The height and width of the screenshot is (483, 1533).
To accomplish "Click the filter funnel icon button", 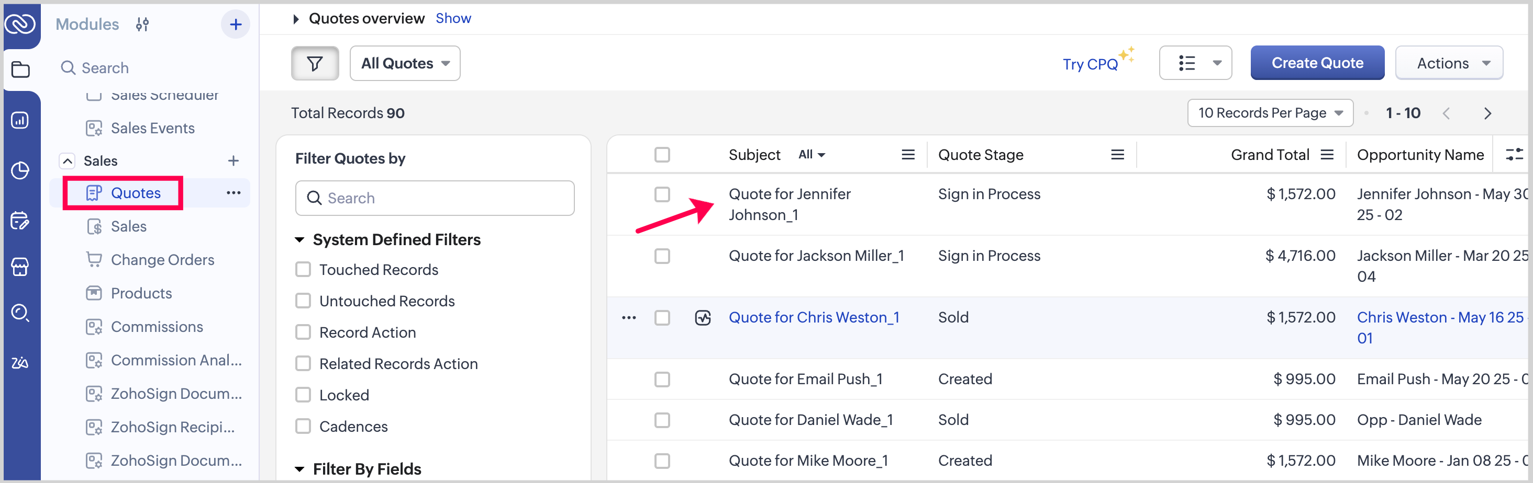I will 314,63.
